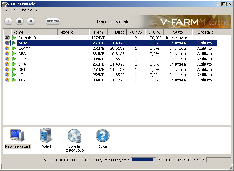This screenshot has width=234, height=171.
Task: Sort by the Autostart column header
Action: pos(205,32)
